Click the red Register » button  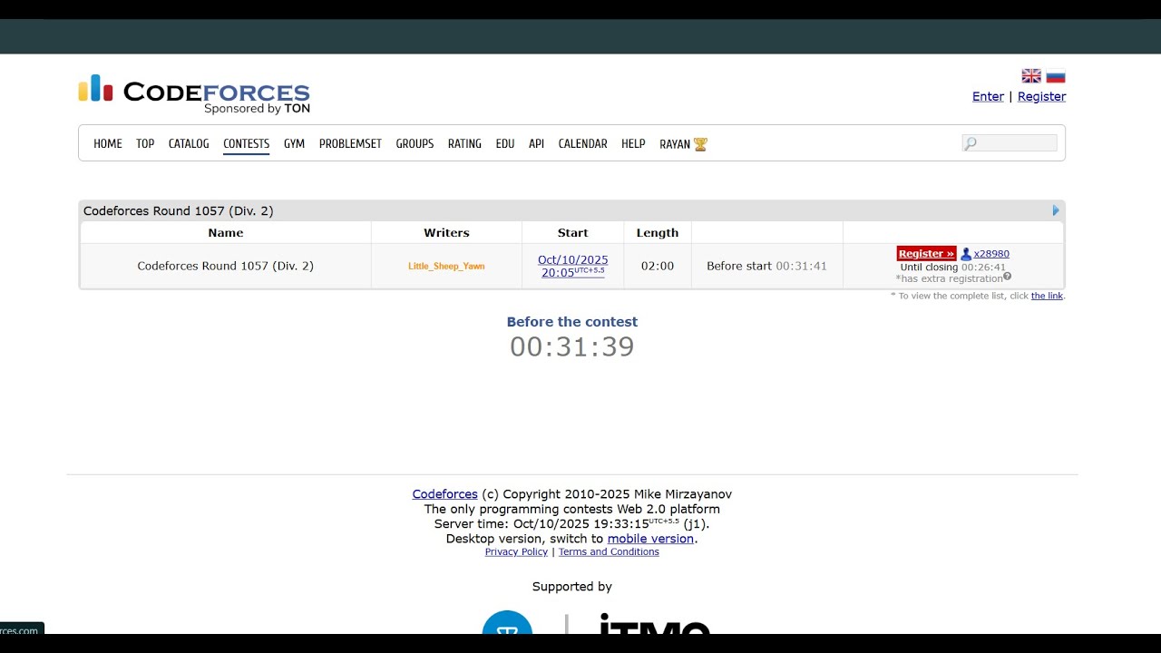pyautogui.click(x=926, y=254)
